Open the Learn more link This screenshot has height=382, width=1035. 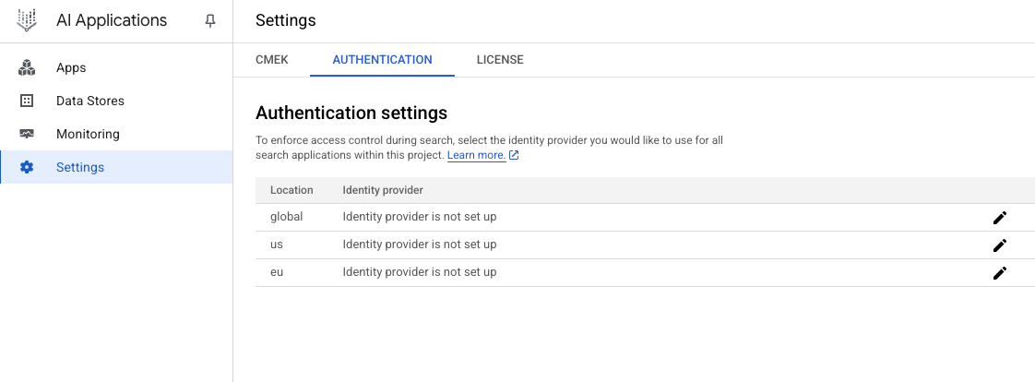(476, 156)
